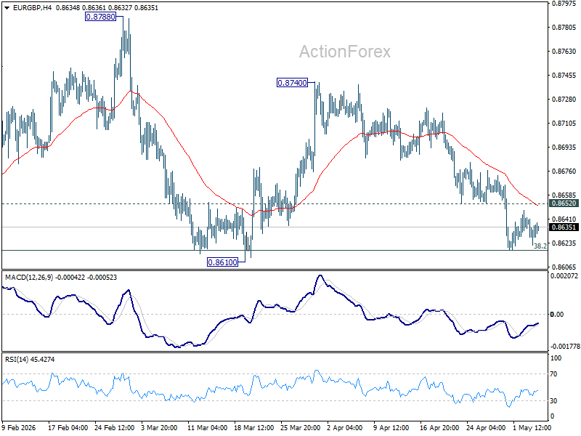Click the 18 Mar 12:00 time marker
Image resolution: width=581 pixels, height=436 pixels.
point(254,427)
